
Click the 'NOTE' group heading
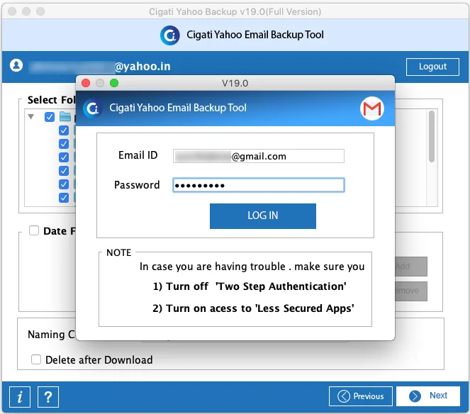[x=118, y=252]
